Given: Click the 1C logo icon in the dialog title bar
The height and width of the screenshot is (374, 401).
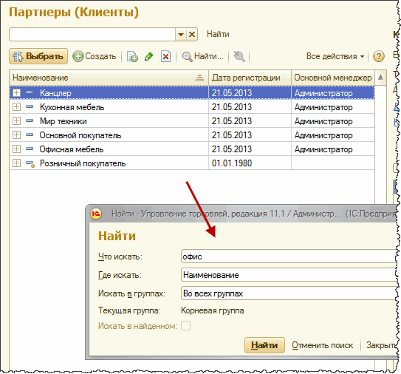Looking at the screenshot, I should 96,214.
